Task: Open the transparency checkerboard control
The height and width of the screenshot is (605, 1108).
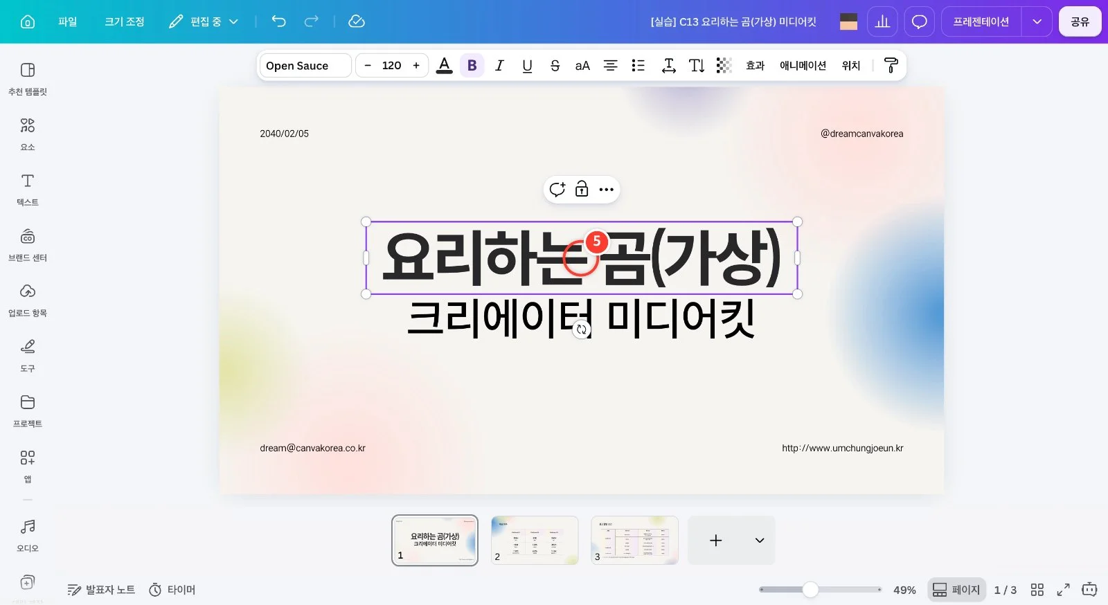Action: tap(724, 65)
